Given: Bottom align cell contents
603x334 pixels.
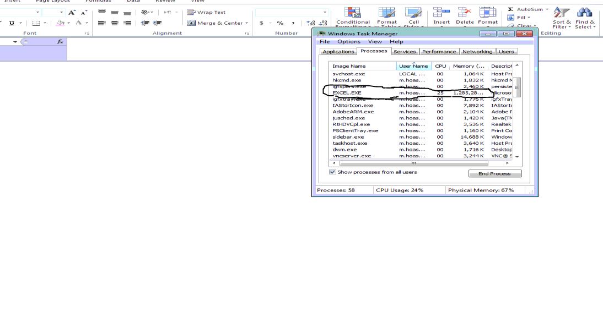Looking at the screenshot, I should (127, 12).
